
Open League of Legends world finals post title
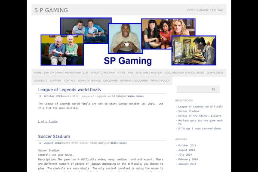(69, 90)
